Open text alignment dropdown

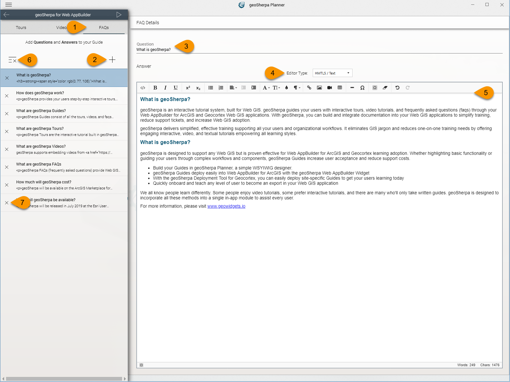click(233, 88)
